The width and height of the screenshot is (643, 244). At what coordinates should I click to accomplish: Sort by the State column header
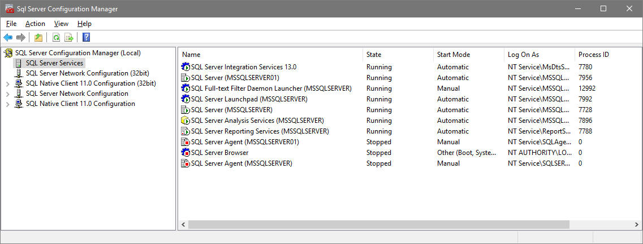point(398,54)
